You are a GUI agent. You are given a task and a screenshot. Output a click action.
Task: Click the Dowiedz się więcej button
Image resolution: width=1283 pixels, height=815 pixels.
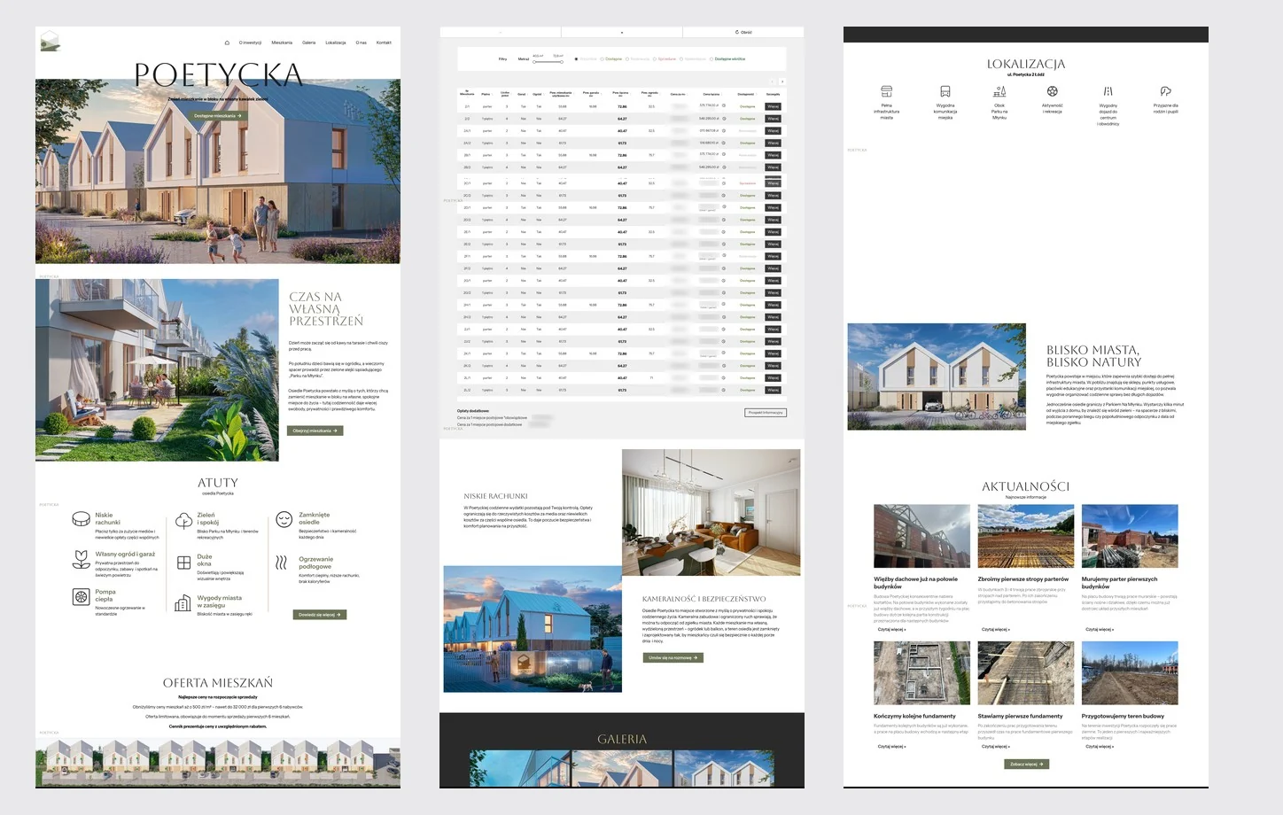pos(319,615)
